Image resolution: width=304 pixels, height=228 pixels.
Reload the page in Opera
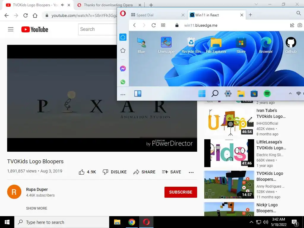(x=153, y=25)
